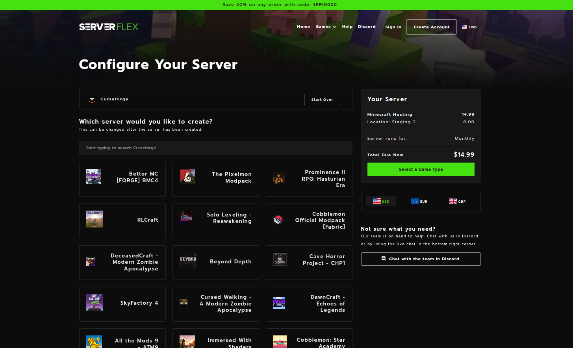Click the All the Mods 9 icon
This screenshot has width=573, height=348.
coord(94,342)
